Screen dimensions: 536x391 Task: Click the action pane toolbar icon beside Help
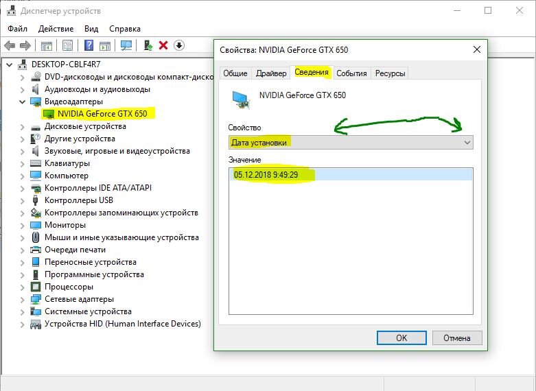[x=105, y=45]
